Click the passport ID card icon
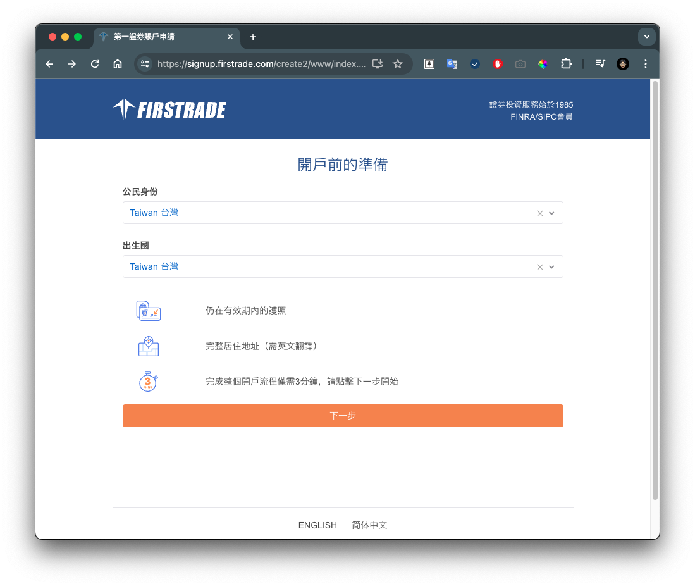 click(149, 311)
